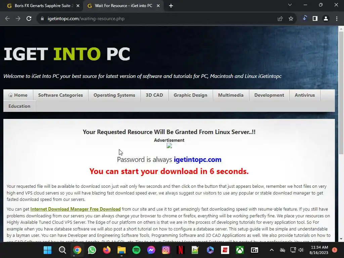344x258 pixels.
Task: Open the clock showing 11:34 AM
Action: click(x=319, y=250)
